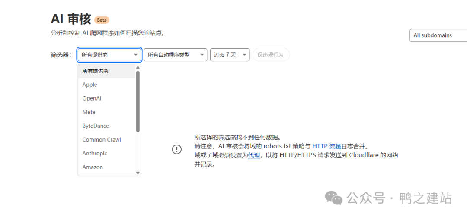Image resolution: width=467 pixels, height=217 pixels.
Task: Click the AI 审核 page heading
Action: [x=71, y=19]
